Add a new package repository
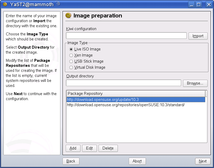Screen dimensions: 214x168 73,148
